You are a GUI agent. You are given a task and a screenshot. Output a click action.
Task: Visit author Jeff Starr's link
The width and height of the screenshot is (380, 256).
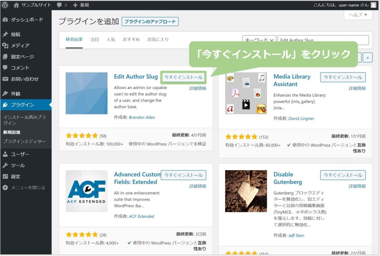[x=296, y=235]
